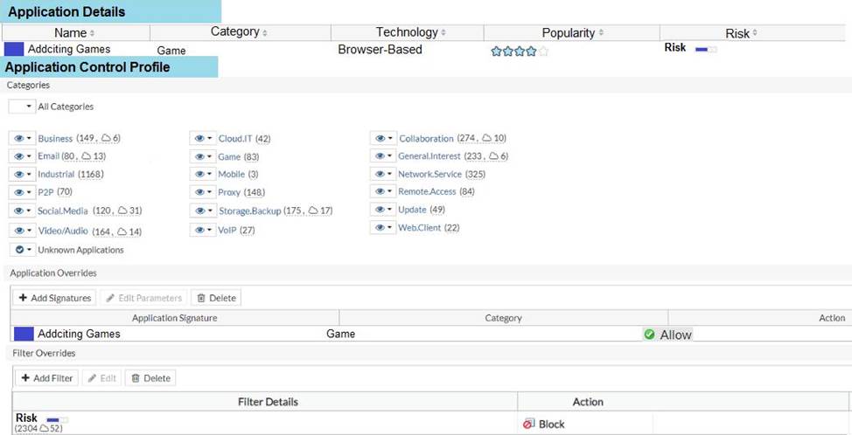Viewport: 852px width, 435px height.
Task: Click the popularity star rating for Addciting Games
Action: 520,51
